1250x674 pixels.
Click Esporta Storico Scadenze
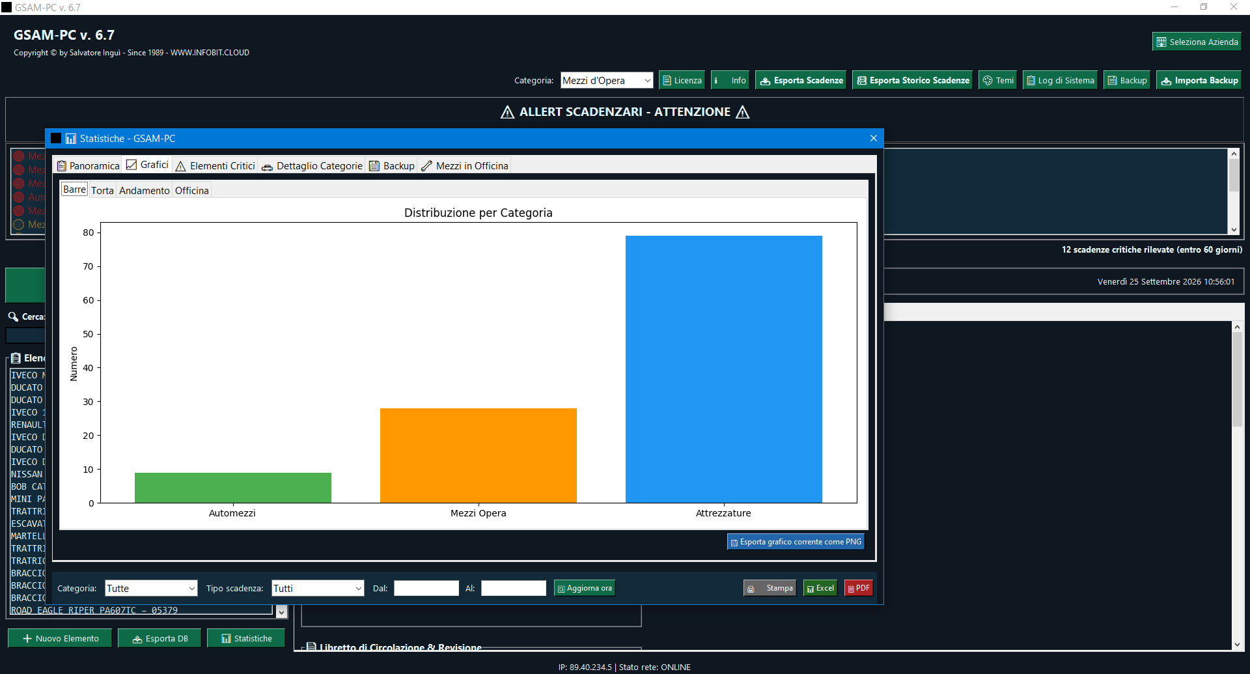click(x=912, y=80)
